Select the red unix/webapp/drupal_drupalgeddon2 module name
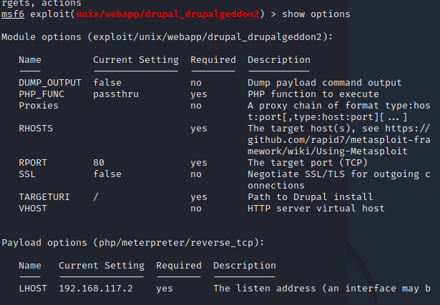The image size is (440, 305). click(x=167, y=14)
